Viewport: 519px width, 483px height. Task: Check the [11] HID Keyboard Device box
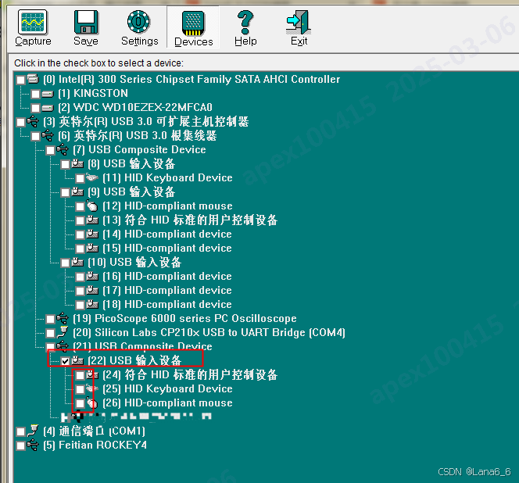click(x=80, y=178)
